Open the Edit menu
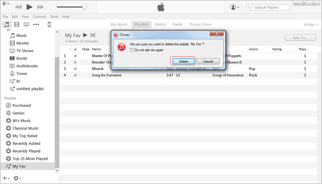Image resolution: width=322 pixels, height=184 pixels. [x=15, y=17]
